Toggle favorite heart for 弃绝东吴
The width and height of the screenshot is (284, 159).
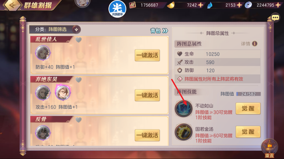tap(78, 80)
